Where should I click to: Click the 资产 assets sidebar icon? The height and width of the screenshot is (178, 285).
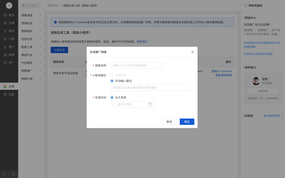tap(4, 63)
